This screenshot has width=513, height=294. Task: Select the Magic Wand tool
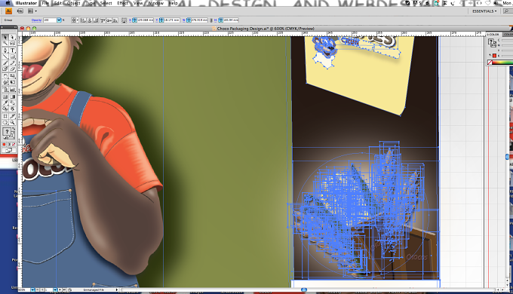[x=5, y=44]
